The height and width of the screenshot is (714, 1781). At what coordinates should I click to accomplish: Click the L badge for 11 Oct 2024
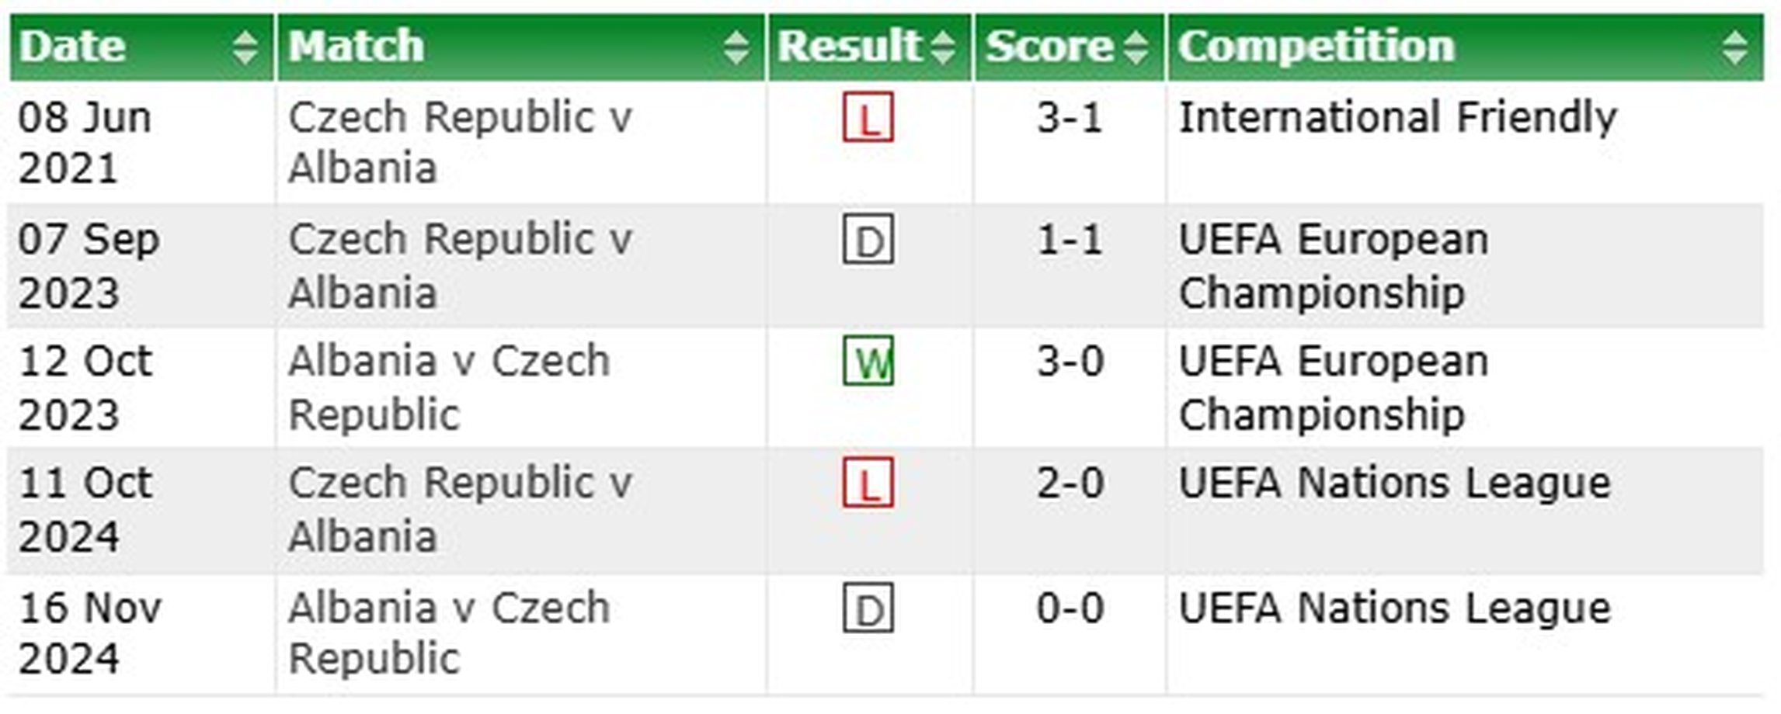[x=868, y=484]
